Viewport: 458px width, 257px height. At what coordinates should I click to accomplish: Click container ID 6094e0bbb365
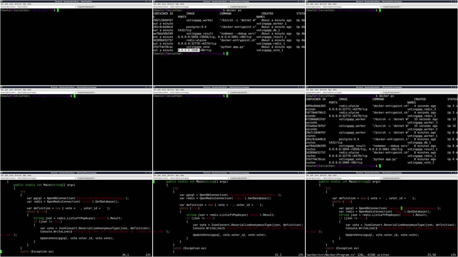316,106
